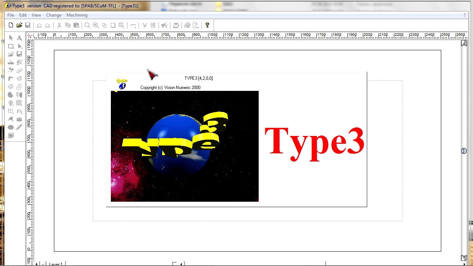
Task: Click the drill machine icon in left toolbox
Action: (11, 78)
